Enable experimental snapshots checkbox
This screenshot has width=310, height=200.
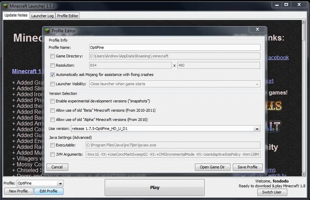coord(52,101)
